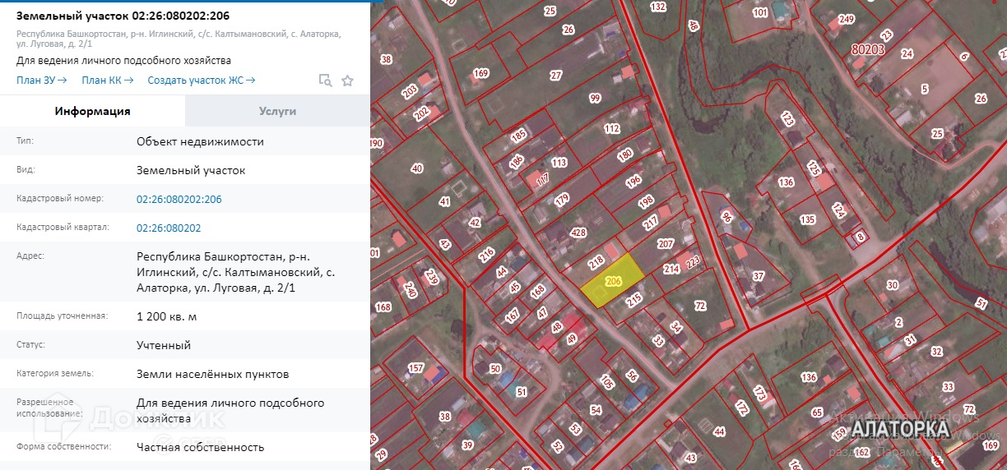Image resolution: width=1007 pixels, height=470 pixels.
Task: Open the План ЗУ link
Action: click(42, 81)
